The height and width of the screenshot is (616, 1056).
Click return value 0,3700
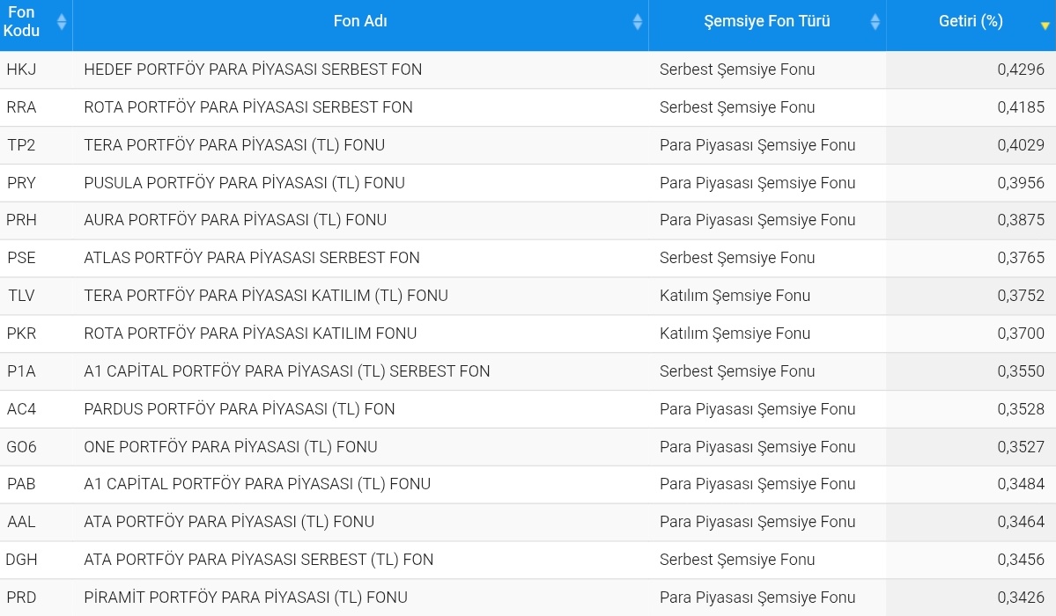(x=1021, y=334)
